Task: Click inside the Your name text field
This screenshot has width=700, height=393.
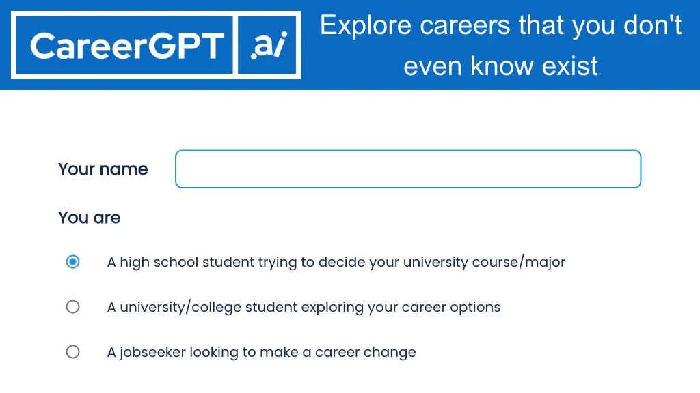Action: (x=408, y=169)
